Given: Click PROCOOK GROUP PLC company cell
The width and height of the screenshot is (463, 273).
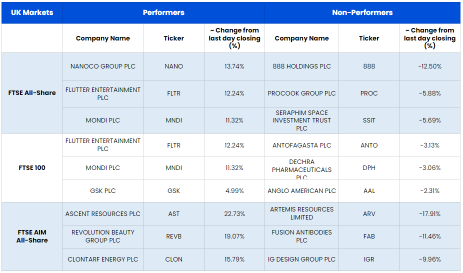Looking at the screenshot, I should [301, 93].
